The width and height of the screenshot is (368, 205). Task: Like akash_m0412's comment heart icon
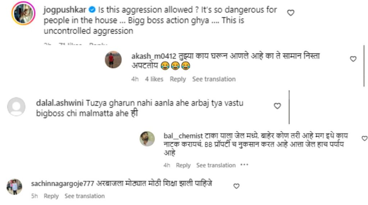point(353,59)
